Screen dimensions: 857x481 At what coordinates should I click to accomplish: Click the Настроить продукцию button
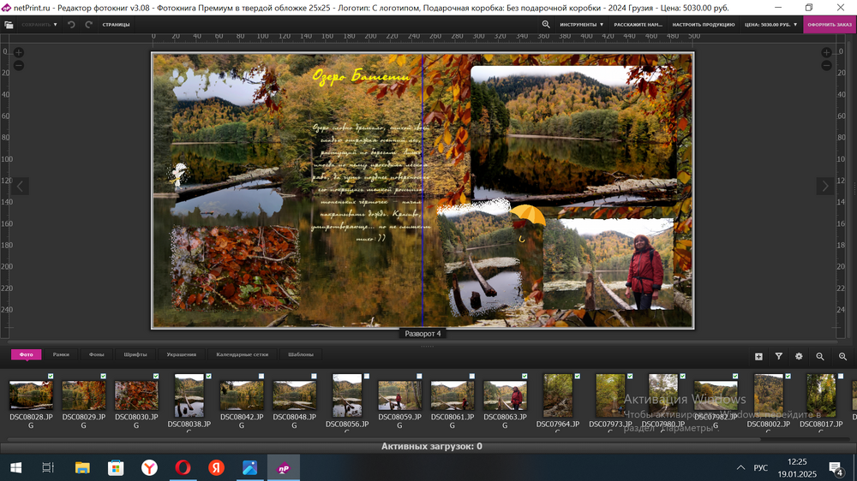(x=704, y=25)
